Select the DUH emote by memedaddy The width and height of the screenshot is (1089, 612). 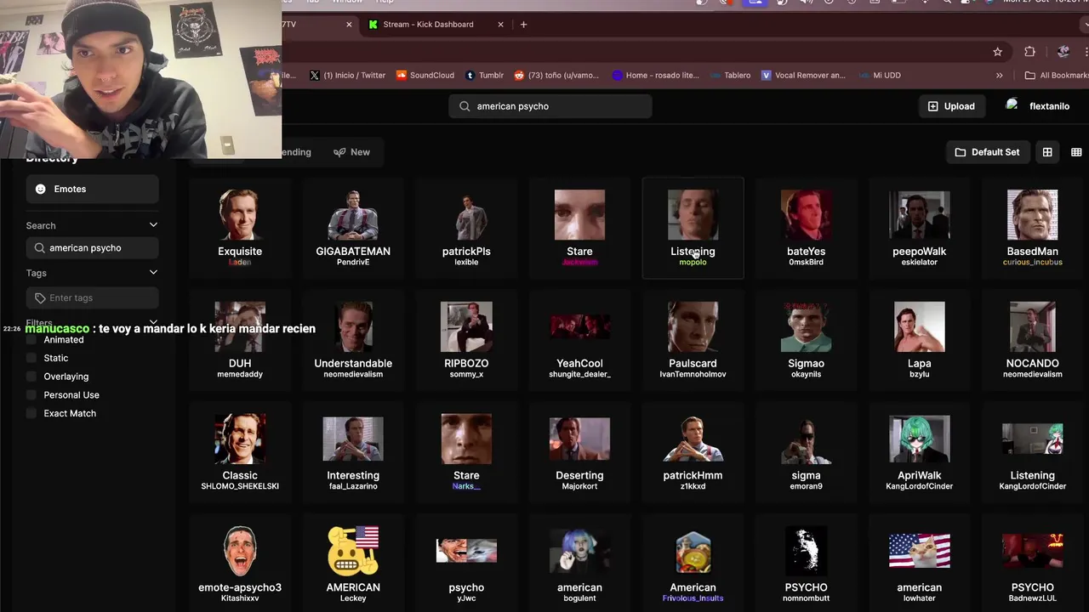[x=240, y=340]
